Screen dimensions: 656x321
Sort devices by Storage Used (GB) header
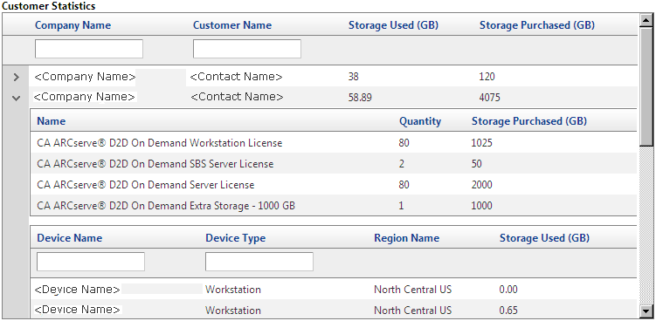tap(544, 238)
